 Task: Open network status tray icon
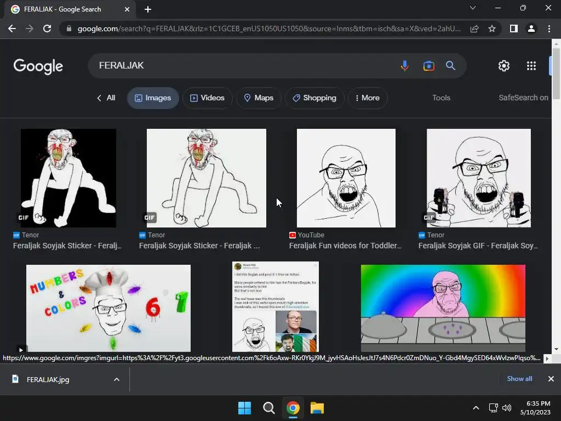494,408
